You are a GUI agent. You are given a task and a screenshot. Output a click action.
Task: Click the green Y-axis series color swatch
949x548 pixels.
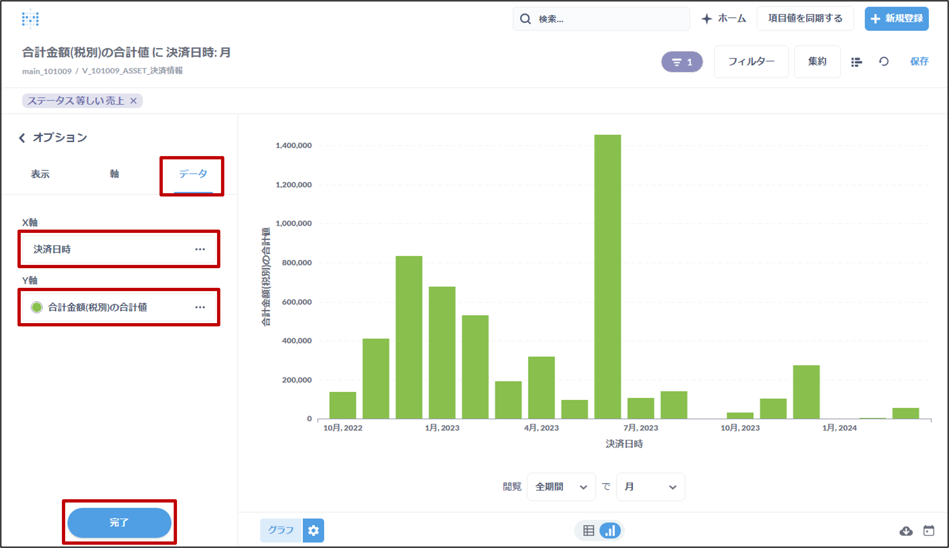coord(37,307)
